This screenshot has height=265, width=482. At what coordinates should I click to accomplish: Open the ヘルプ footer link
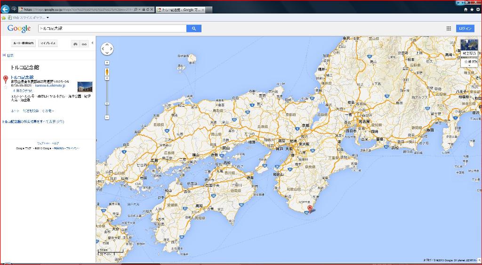tap(56, 144)
